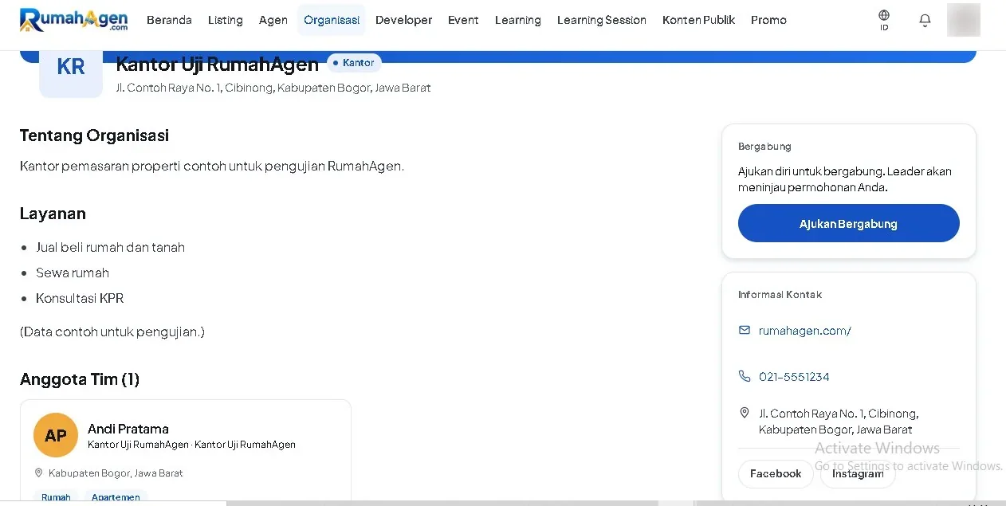The width and height of the screenshot is (1006, 506).
Task: Click the Bergabung card label
Action: (x=764, y=147)
